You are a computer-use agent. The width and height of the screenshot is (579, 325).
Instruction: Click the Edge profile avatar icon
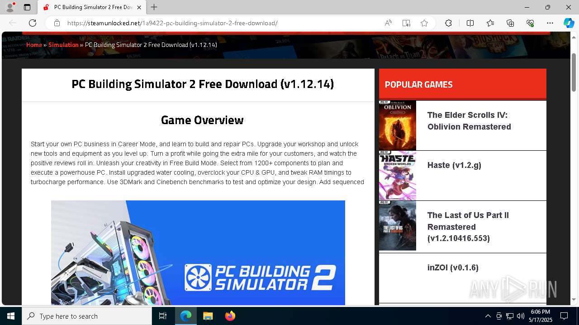click(x=9, y=7)
